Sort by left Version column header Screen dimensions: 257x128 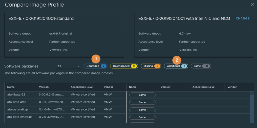pyautogui.click(x=44, y=87)
